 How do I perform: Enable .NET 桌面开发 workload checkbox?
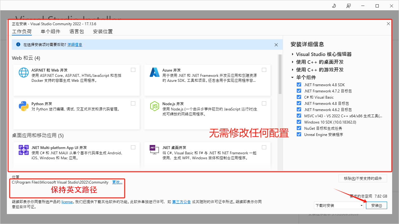pos(264,147)
